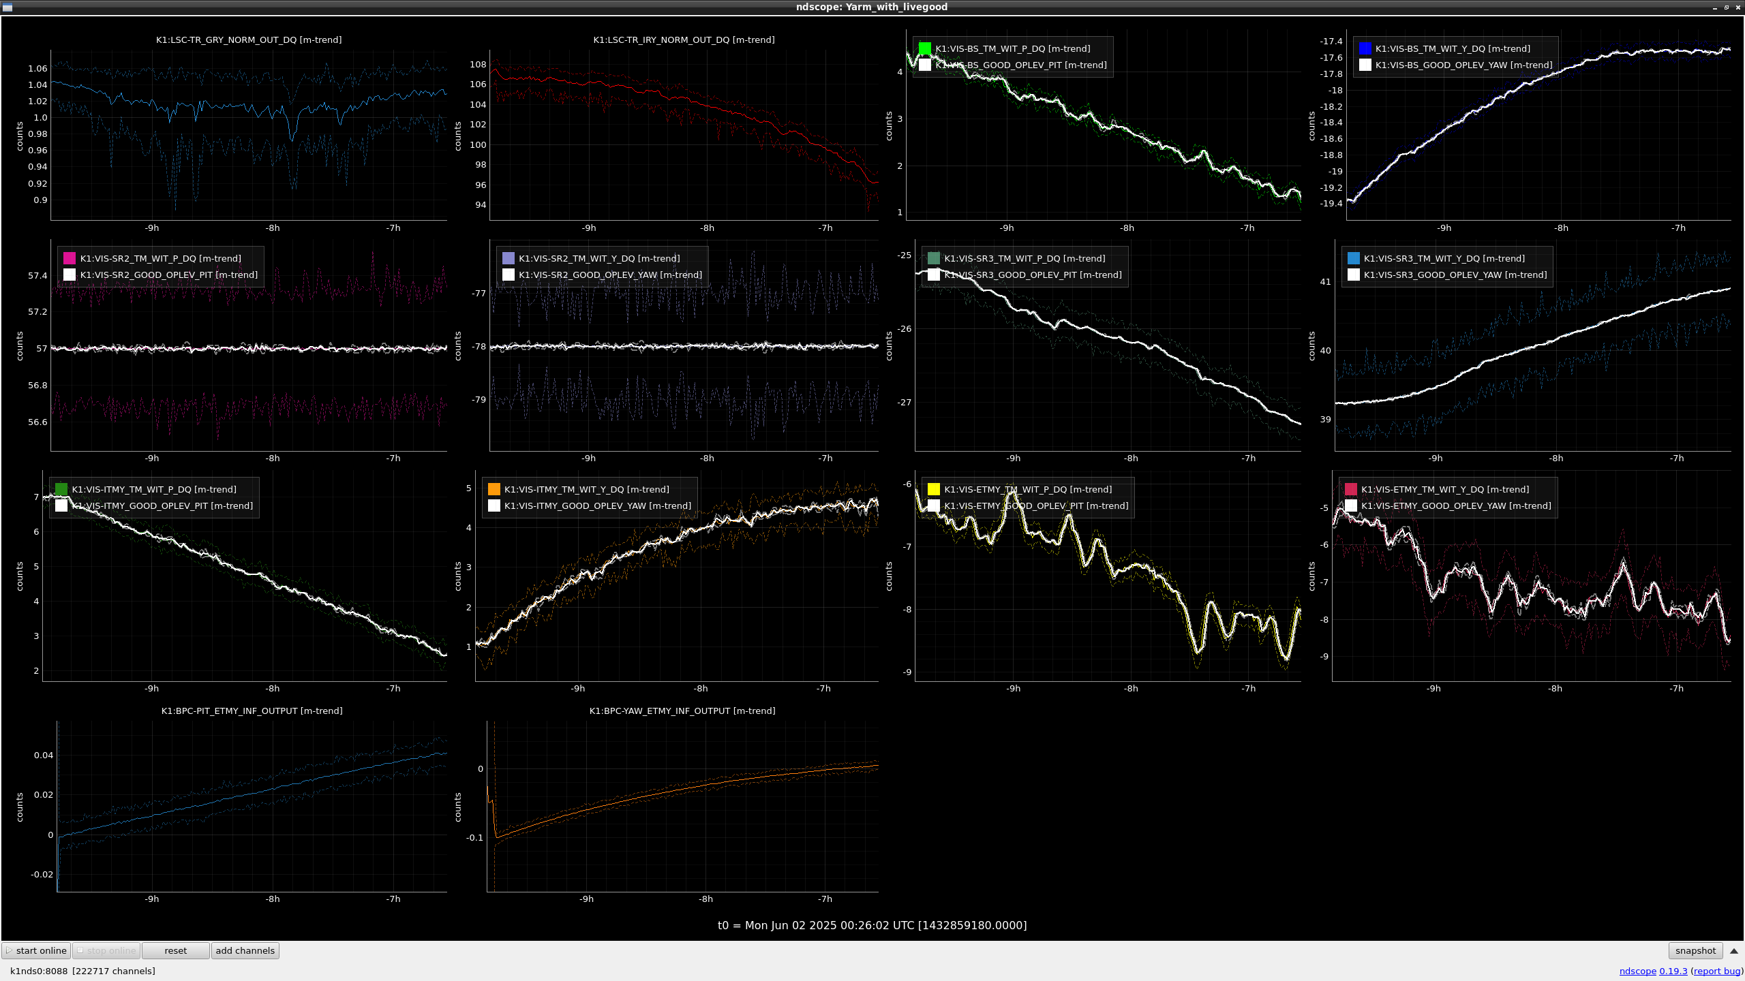
Task: Click the white K1:VIS-ITMY_GOOD_OPLEV_PIT legend swatch
Action: tap(61, 505)
